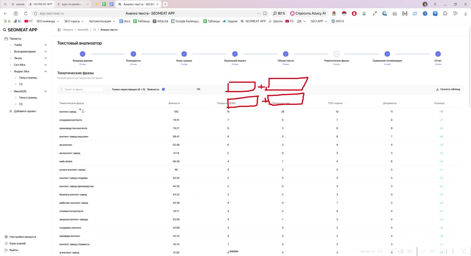Expand the Гугл Мск project chevron
The height and width of the screenshot is (256, 471).
[46, 65]
